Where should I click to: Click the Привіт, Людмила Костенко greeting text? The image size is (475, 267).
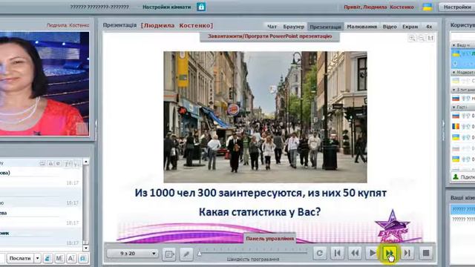coord(379,7)
